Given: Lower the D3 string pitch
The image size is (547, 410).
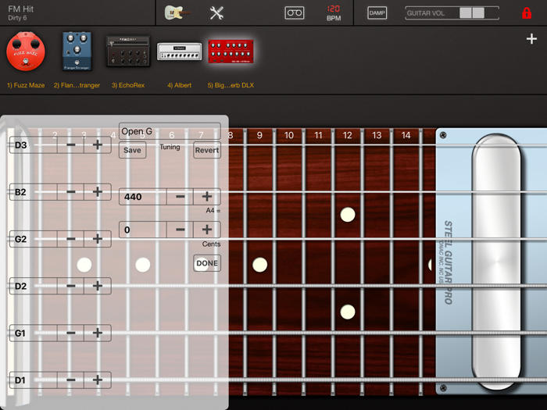Looking at the screenshot, I should [x=70, y=144].
